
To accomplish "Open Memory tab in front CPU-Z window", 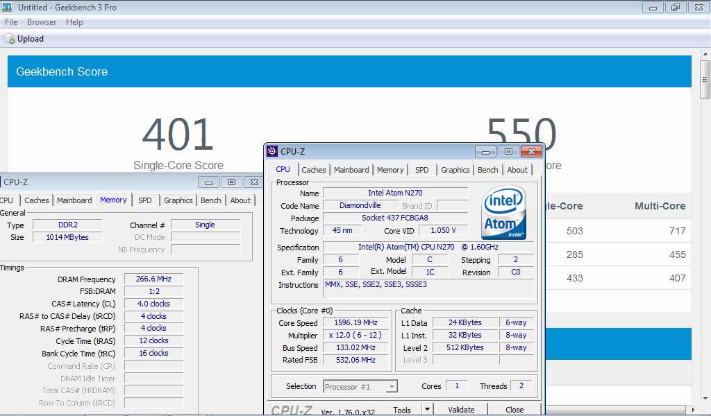I will click(390, 170).
